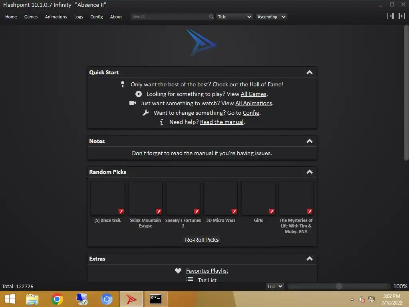Click Flash badge on Blaze trail thumbnail
This screenshot has height=307, width=409.
pyautogui.click(x=121, y=211)
